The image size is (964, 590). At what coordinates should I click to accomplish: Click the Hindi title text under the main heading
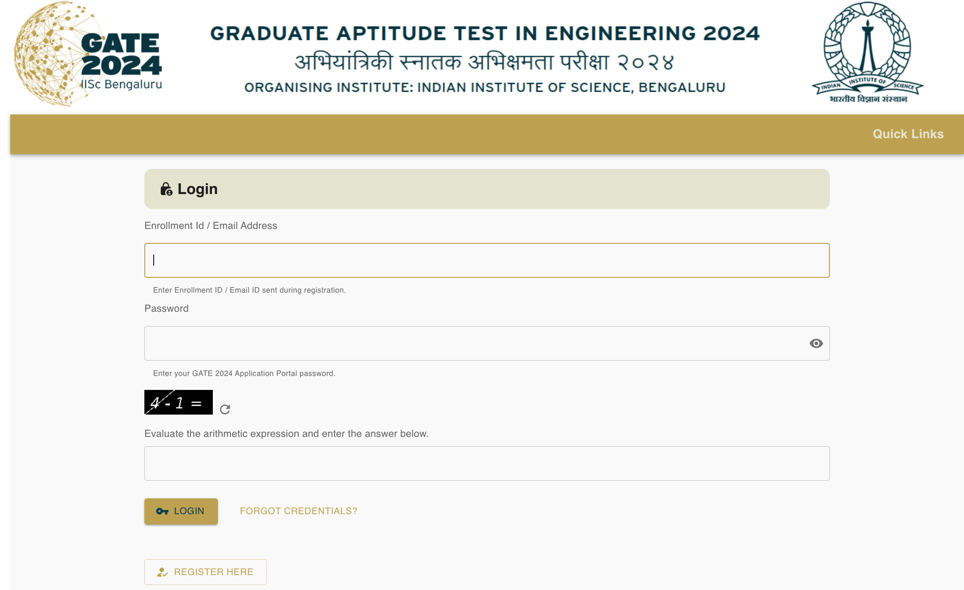(x=484, y=62)
